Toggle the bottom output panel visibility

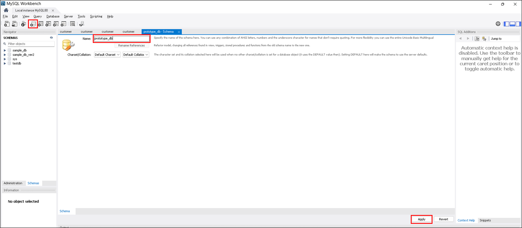point(512,24)
